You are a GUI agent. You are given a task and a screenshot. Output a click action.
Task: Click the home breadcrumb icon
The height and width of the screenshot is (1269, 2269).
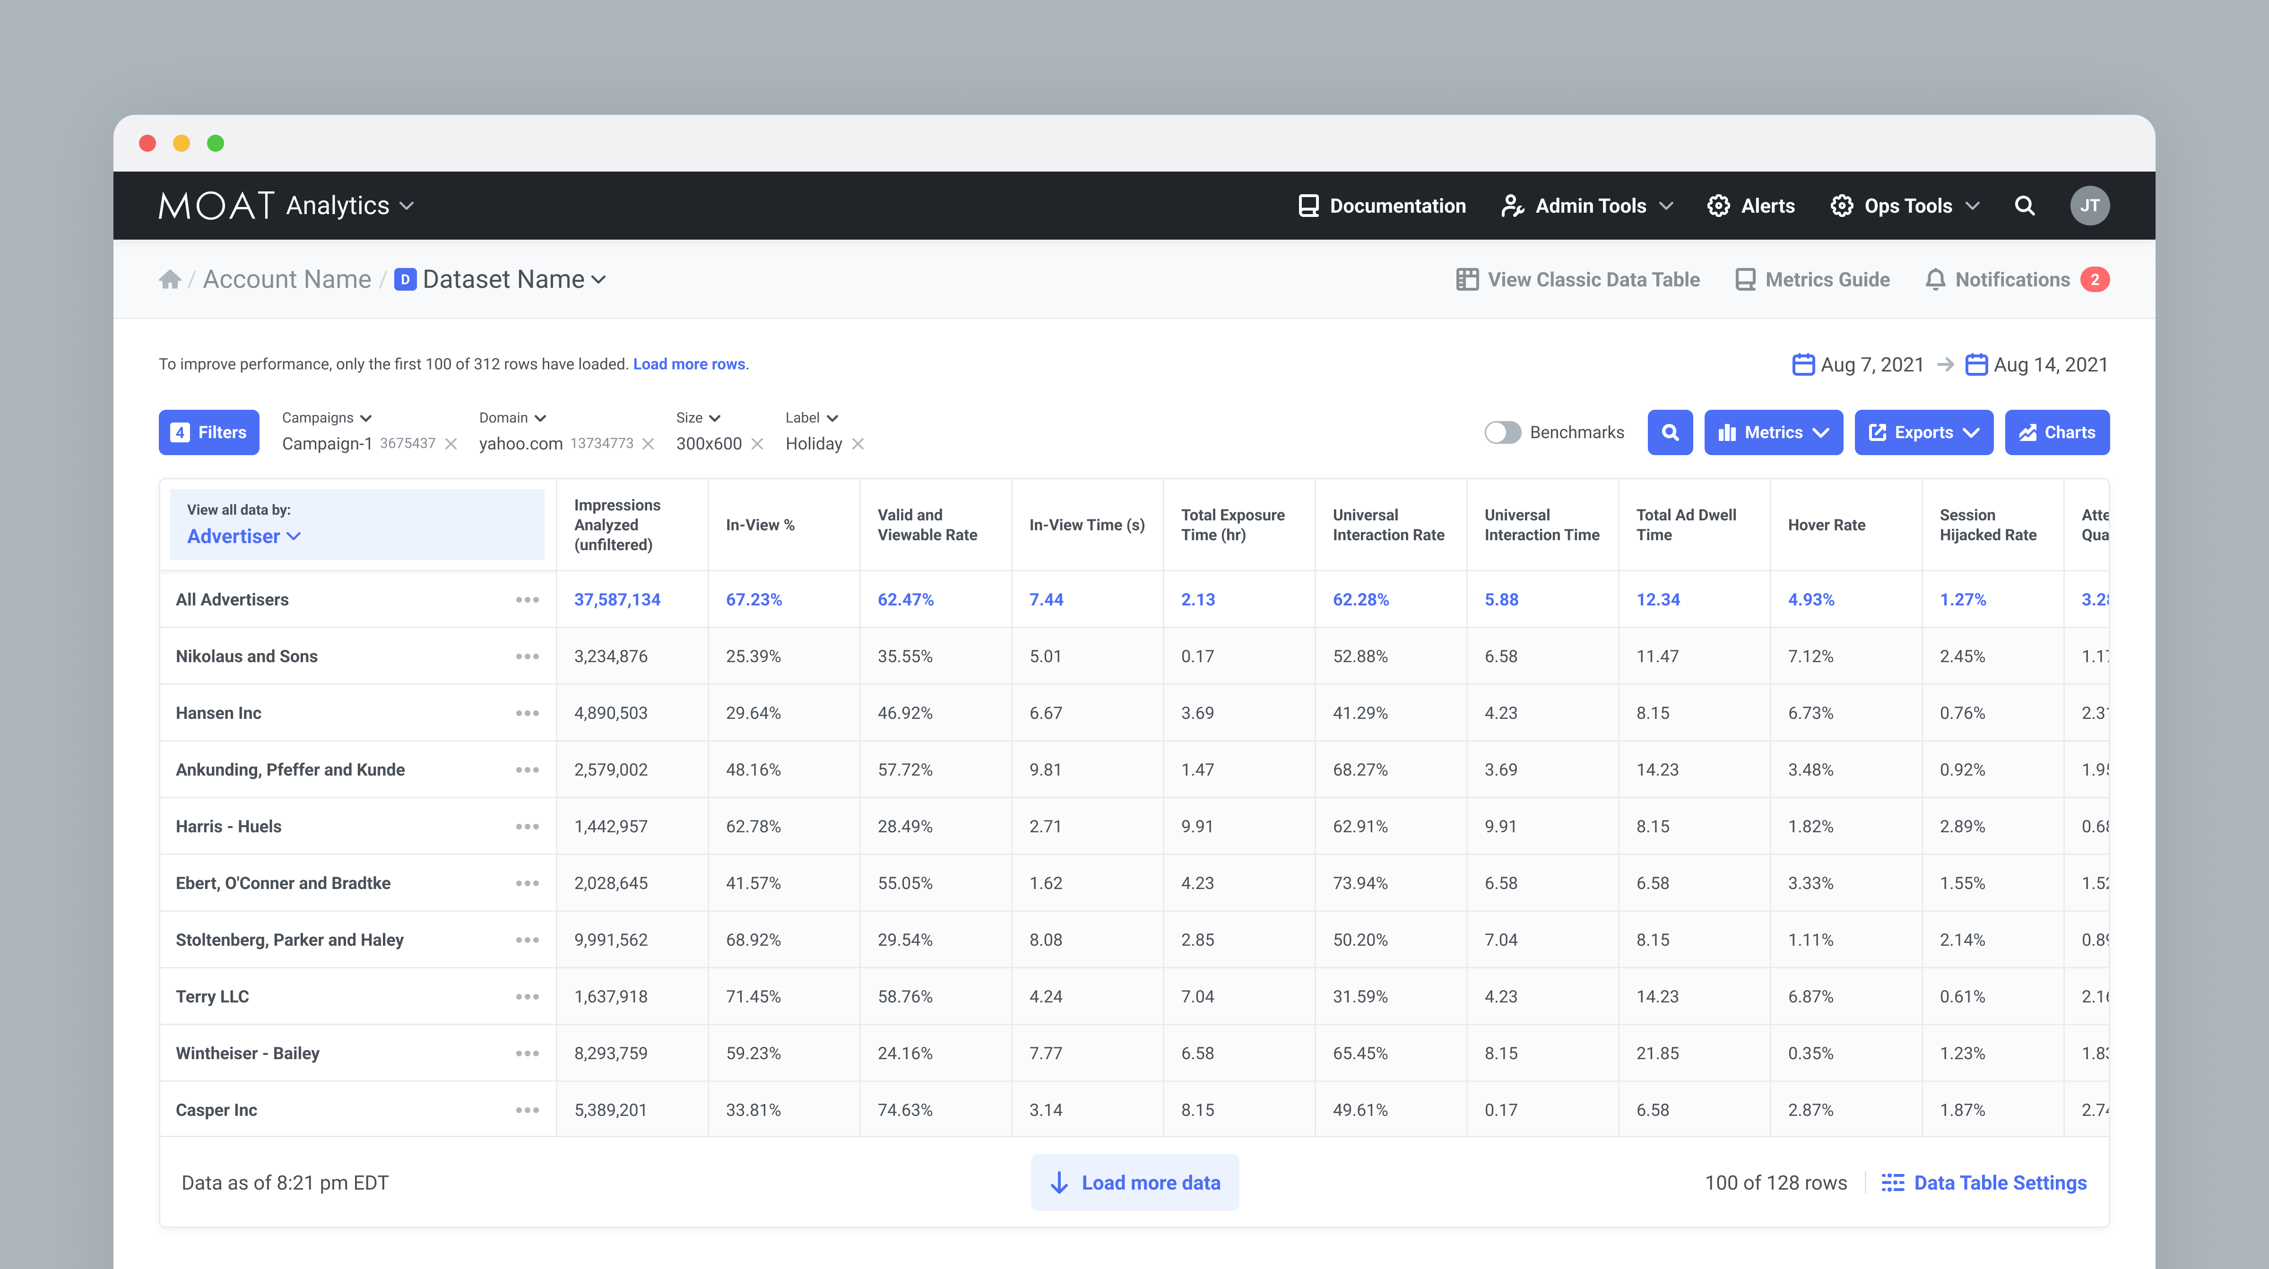tap(170, 279)
